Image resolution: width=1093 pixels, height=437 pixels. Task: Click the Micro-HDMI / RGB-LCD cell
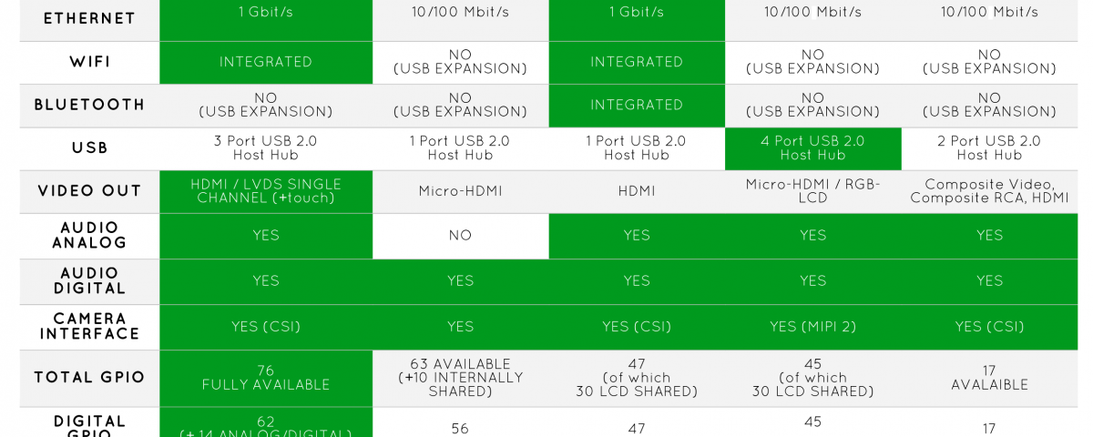coord(812,191)
